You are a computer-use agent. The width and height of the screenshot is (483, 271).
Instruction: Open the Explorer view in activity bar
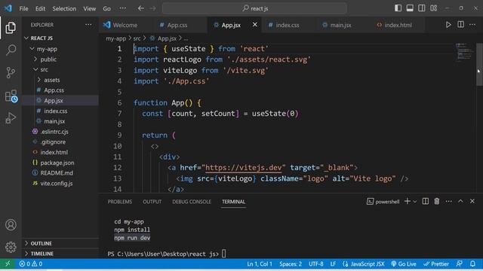pos(11,28)
